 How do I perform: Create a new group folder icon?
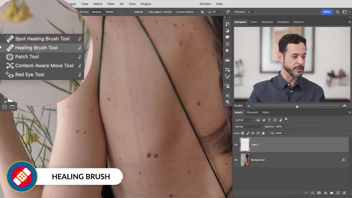[331, 193]
